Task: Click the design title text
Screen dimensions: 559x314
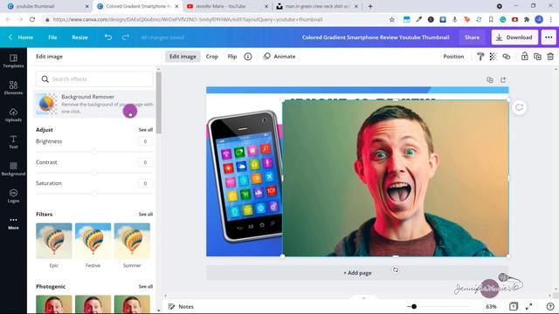Action: click(x=376, y=37)
